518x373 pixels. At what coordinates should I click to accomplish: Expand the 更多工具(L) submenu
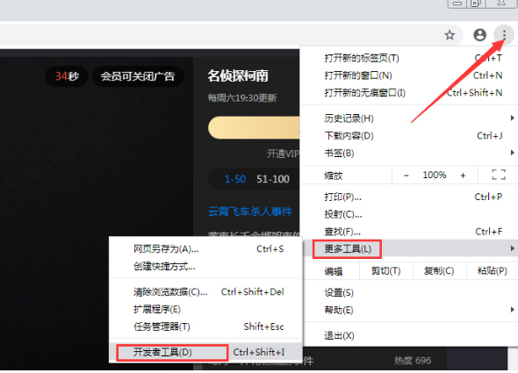coord(410,248)
